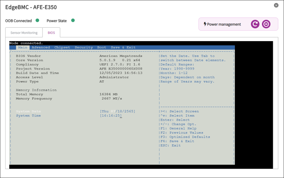Open the Chipset BIOS menu

point(62,47)
